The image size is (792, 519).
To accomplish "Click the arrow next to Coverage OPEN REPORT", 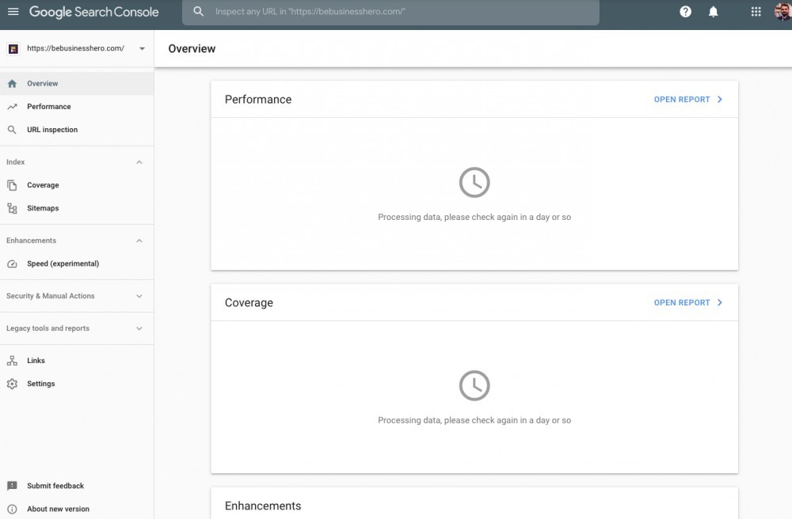I will (720, 303).
